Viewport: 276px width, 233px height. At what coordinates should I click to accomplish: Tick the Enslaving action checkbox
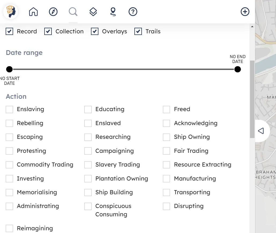tap(9, 110)
